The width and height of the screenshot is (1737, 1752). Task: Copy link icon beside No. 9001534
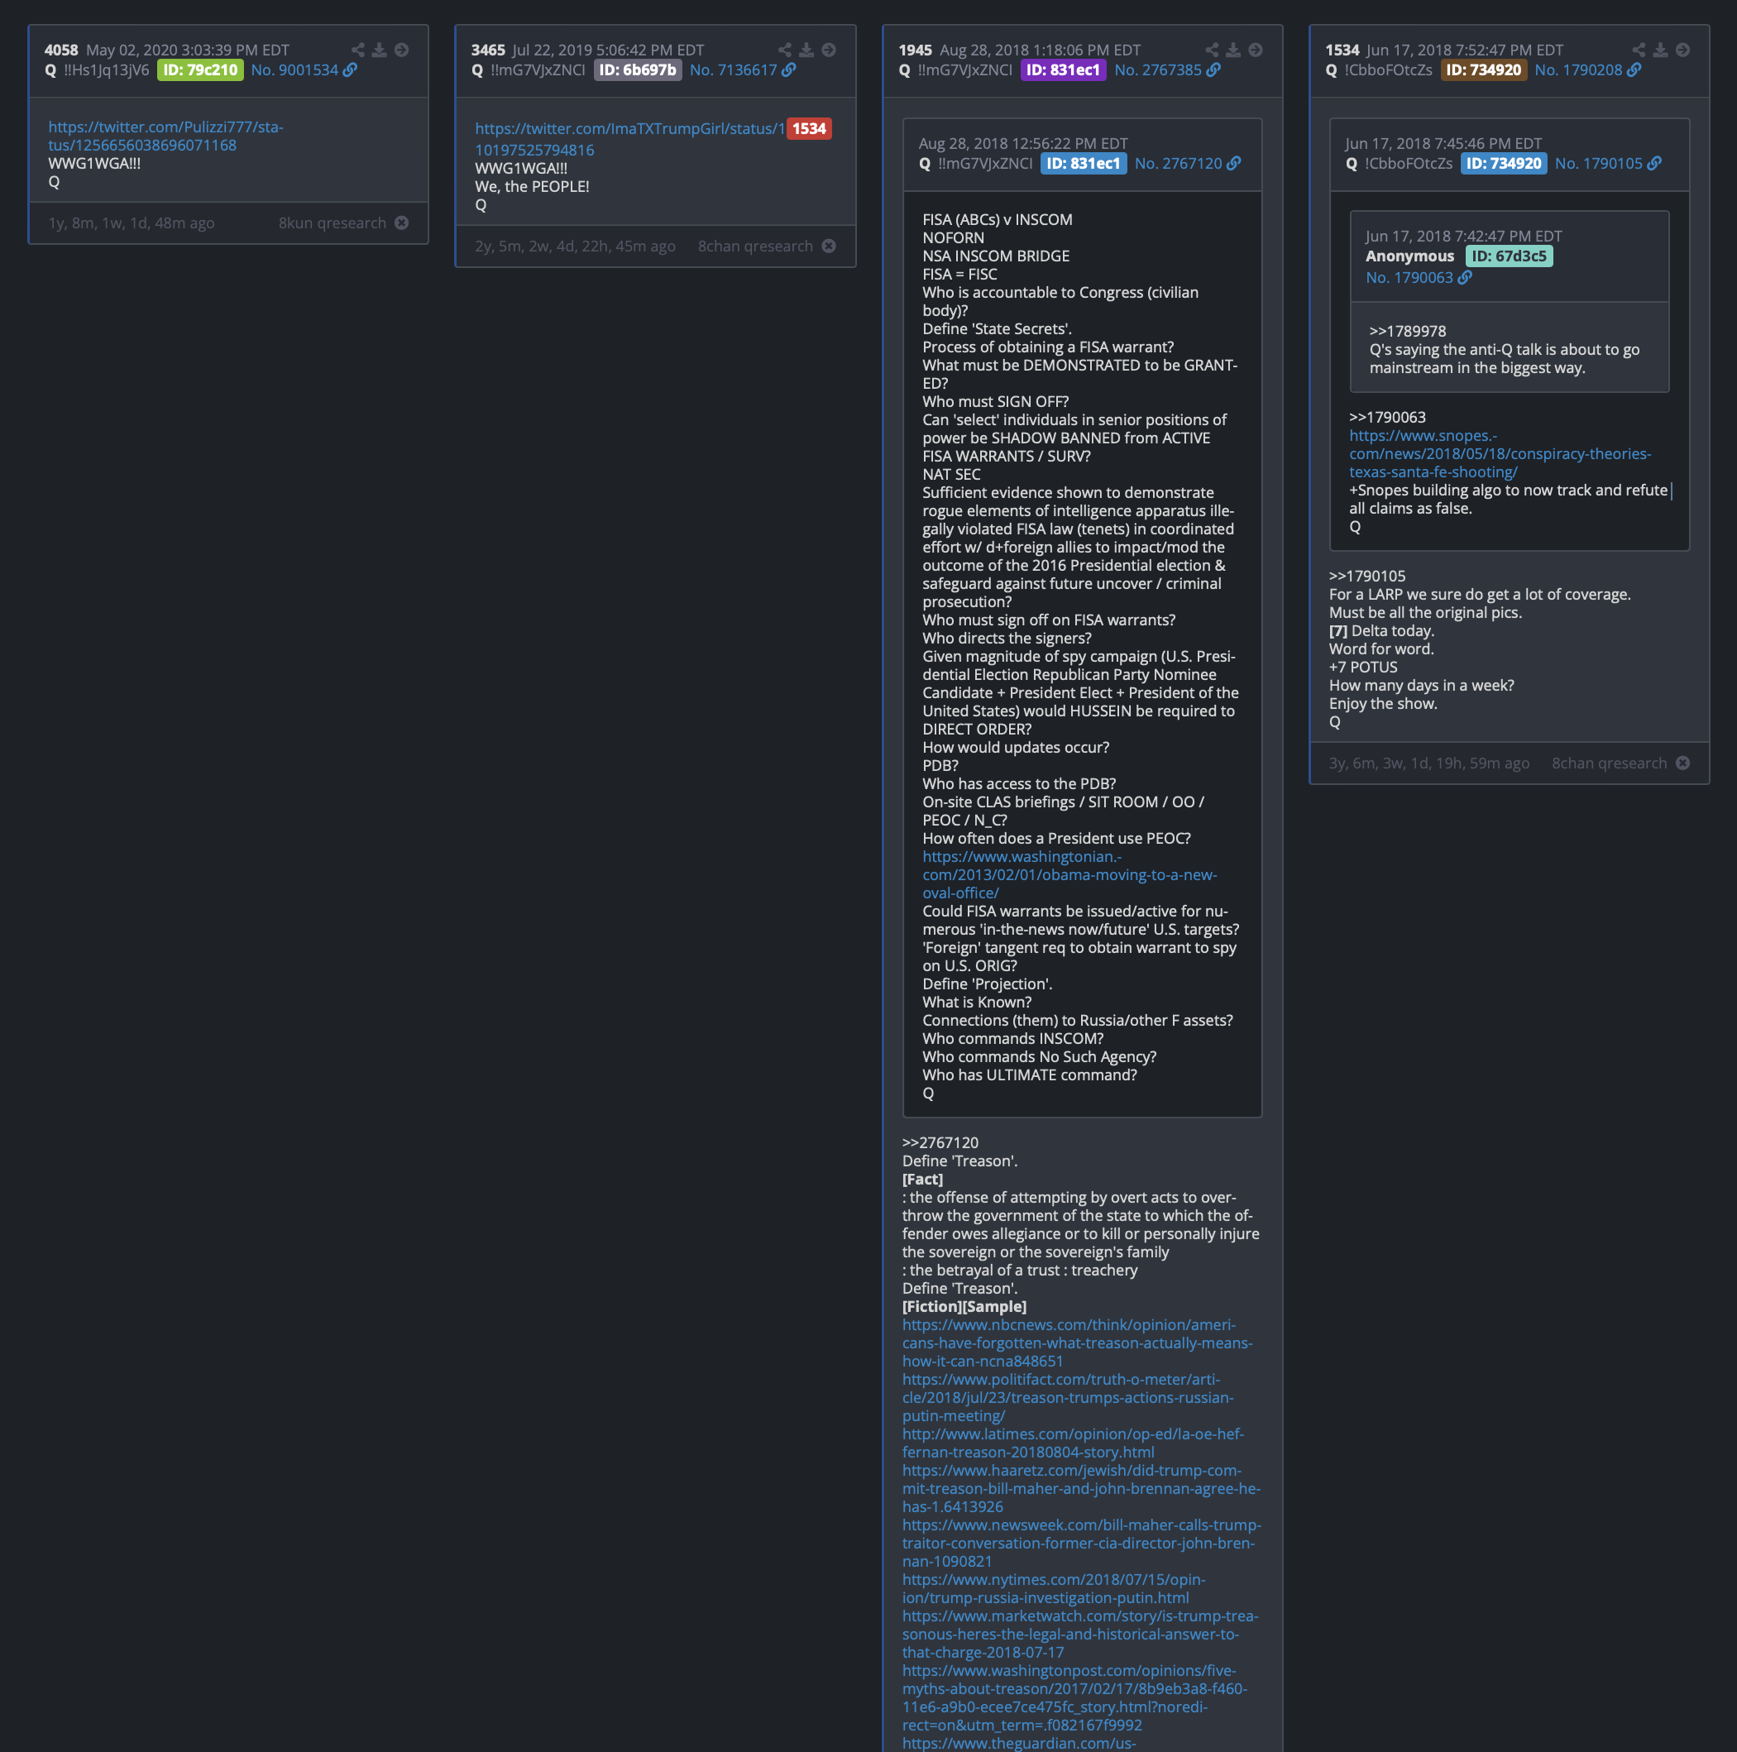[x=350, y=69]
